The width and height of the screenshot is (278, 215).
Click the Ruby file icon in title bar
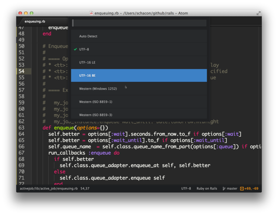tap(91, 13)
